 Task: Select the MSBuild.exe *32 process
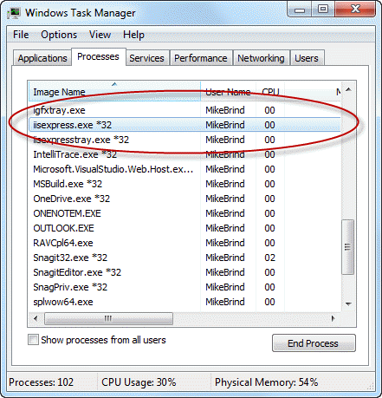coord(185,184)
